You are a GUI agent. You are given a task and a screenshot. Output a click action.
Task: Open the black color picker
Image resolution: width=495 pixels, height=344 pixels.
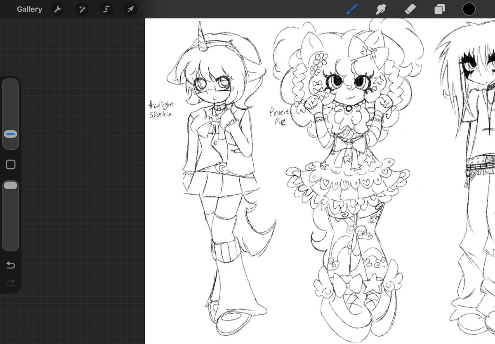(469, 9)
